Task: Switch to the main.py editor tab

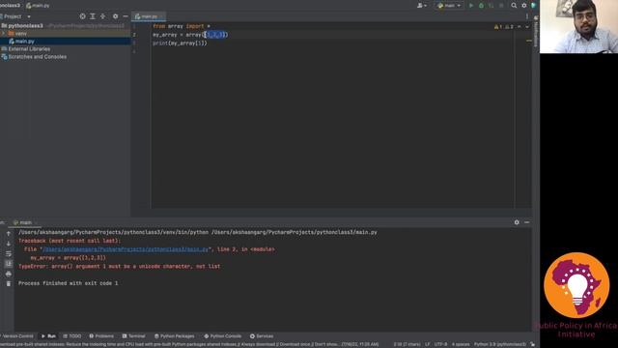Action: click(x=149, y=16)
